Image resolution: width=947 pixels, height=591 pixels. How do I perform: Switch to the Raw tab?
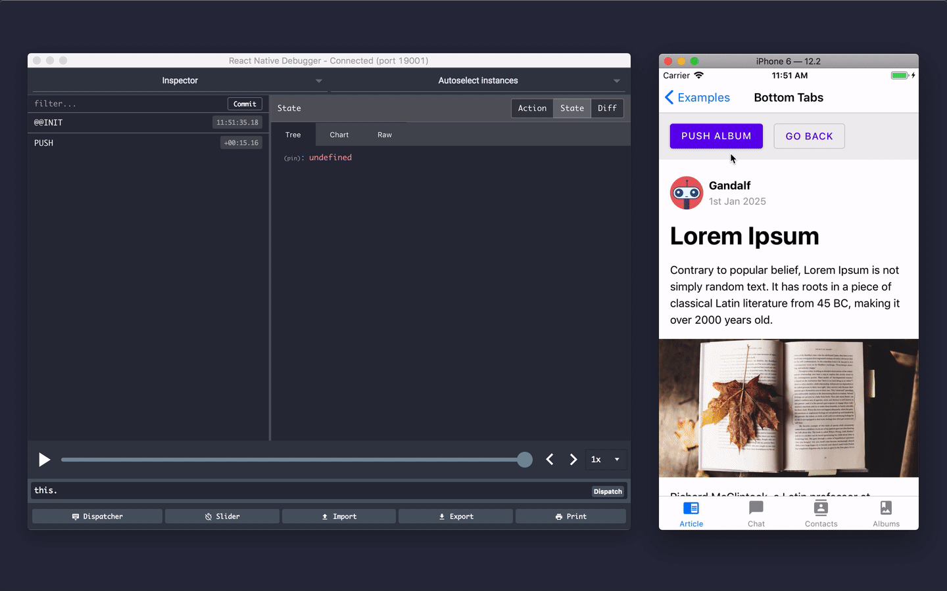[385, 135]
